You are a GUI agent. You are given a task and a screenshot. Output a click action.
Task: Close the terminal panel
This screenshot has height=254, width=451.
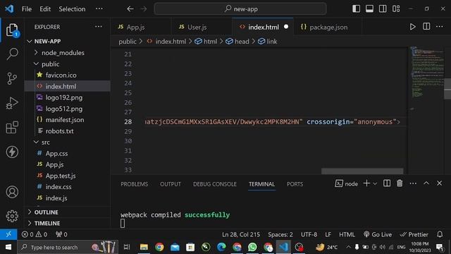coord(439,183)
